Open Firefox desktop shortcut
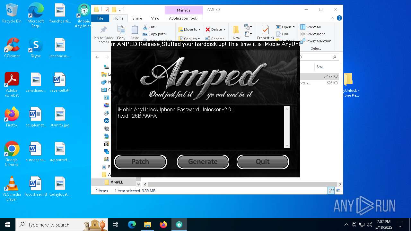 pos(12,117)
